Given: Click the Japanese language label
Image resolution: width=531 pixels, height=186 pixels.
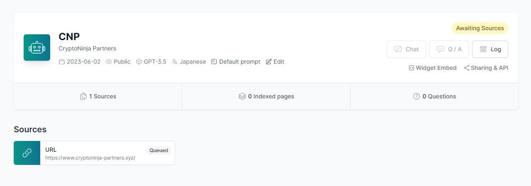Looking at the screenshot, I should (192, 62).
